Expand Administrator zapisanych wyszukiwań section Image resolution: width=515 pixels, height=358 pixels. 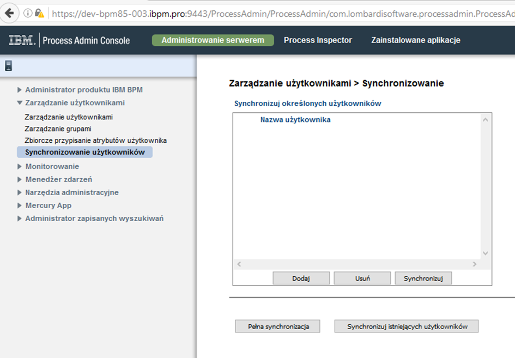[20, 219]
